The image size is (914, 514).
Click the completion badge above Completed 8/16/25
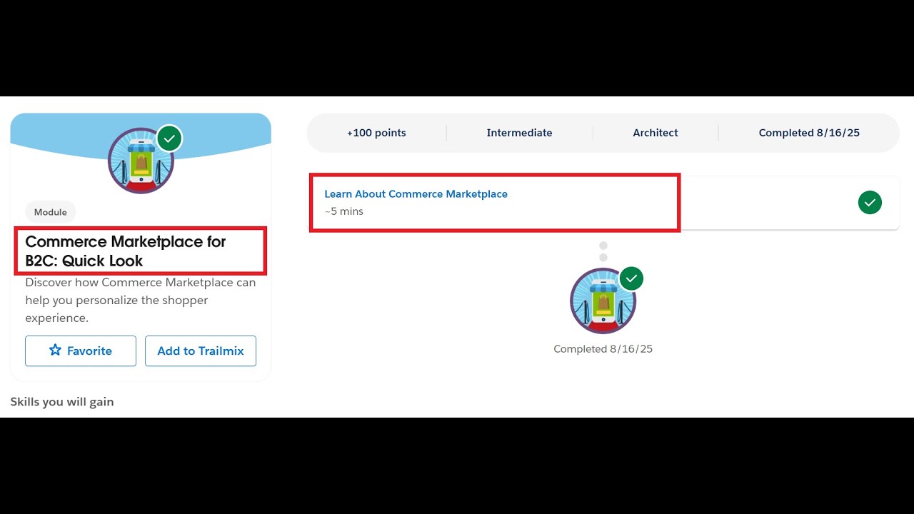coord(603,301)
